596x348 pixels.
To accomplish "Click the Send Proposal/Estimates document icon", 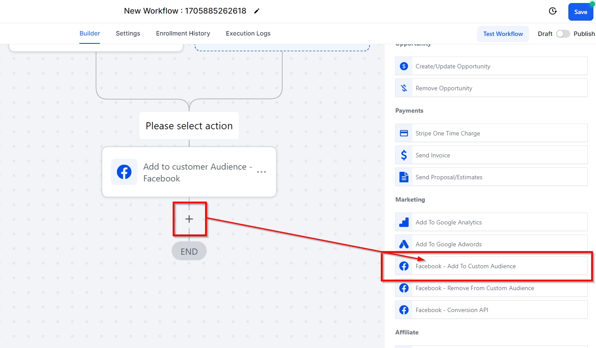I will [x=404, y=177].
